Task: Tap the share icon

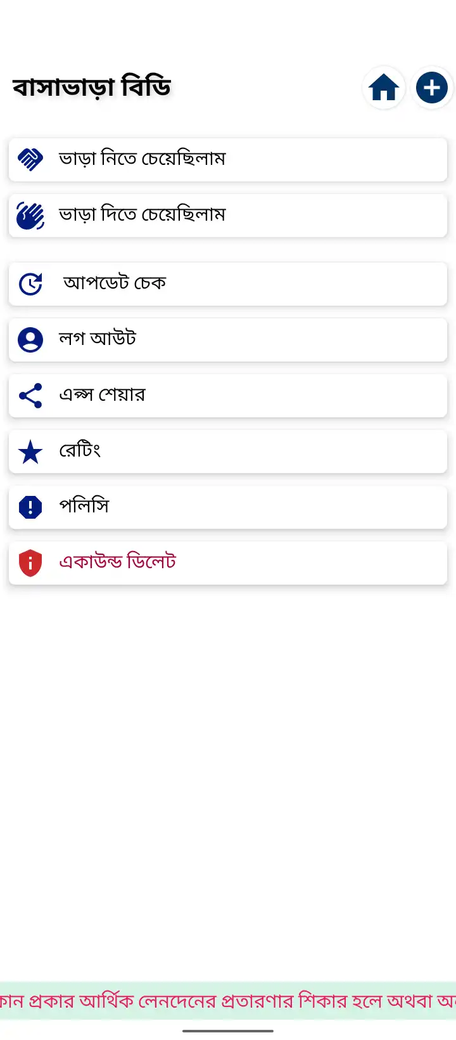Action: point(30,396)
